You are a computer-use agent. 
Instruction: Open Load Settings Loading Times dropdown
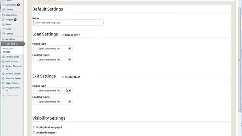pos(53,60)
